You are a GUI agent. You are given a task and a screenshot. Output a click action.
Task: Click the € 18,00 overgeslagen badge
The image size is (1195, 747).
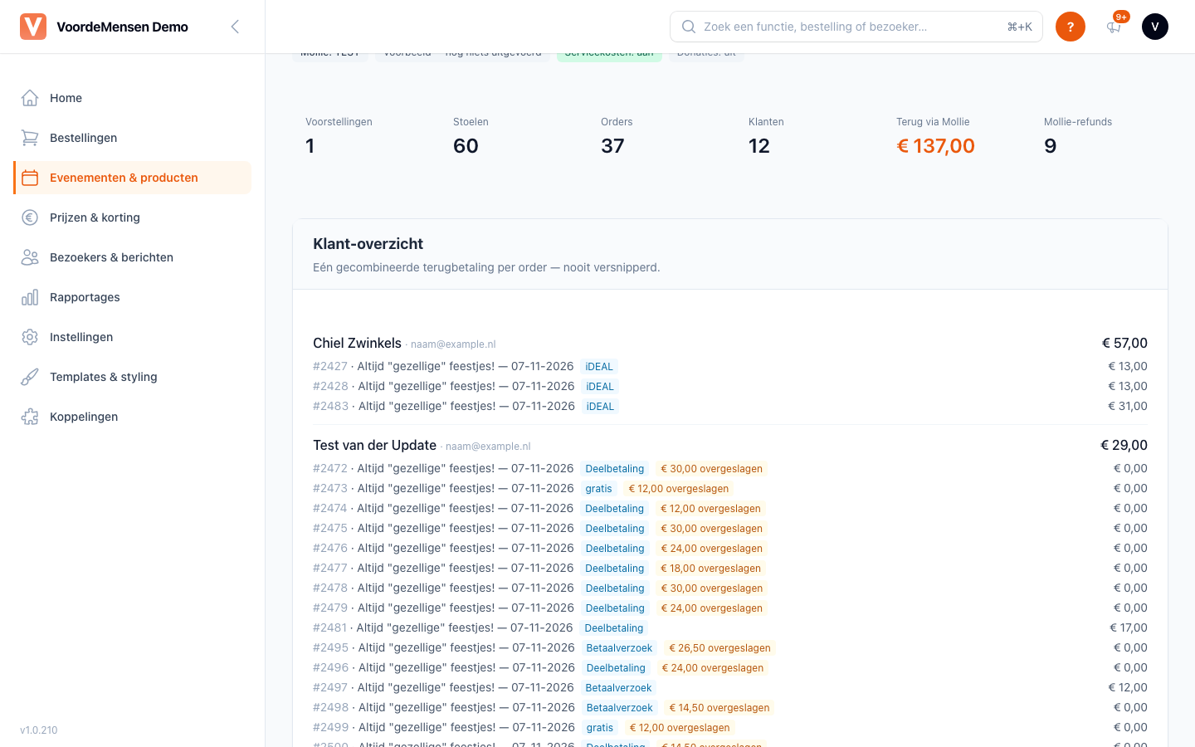pyautogui.click(x=710, y=569)
